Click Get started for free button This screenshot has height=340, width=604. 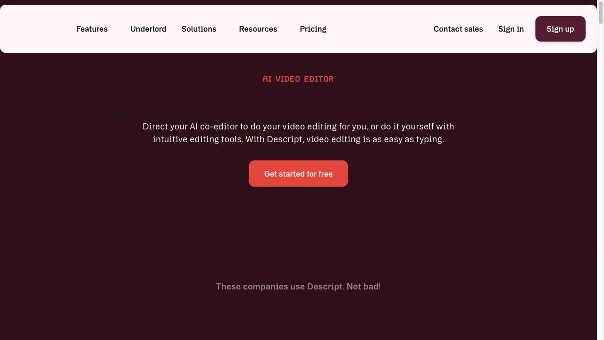tap(298, 174)
